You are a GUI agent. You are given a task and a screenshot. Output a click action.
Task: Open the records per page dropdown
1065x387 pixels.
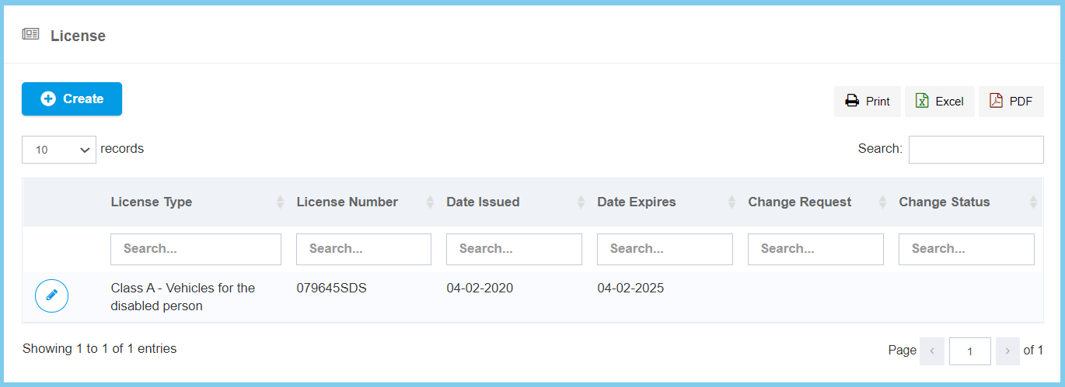(x=59, y=150)
